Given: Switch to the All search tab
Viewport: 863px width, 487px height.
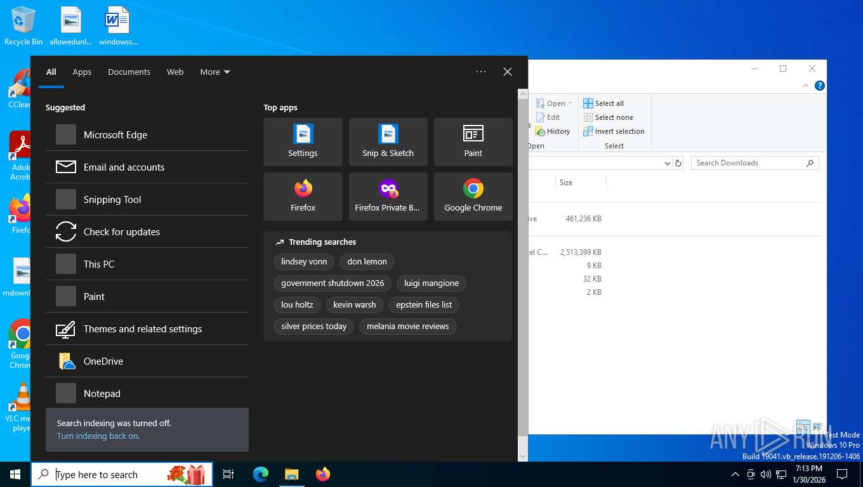Looking at the screenshot, I should [51, 72].
